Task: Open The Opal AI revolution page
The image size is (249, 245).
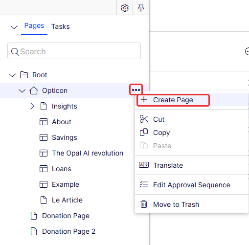Action: pos(88,153)
